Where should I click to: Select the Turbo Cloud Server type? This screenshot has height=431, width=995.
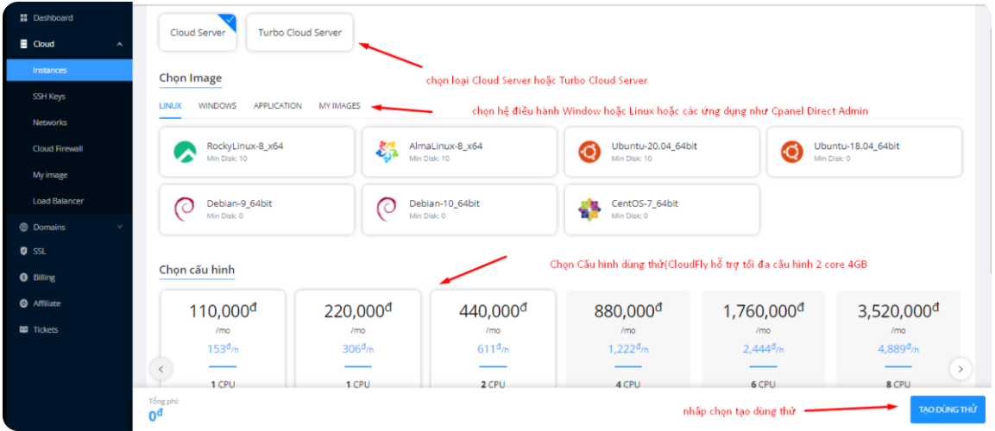tap(299, 33)
